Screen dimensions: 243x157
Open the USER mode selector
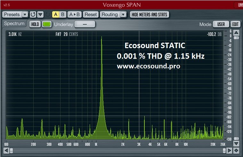pyautogui.click(x=221, y=24)
